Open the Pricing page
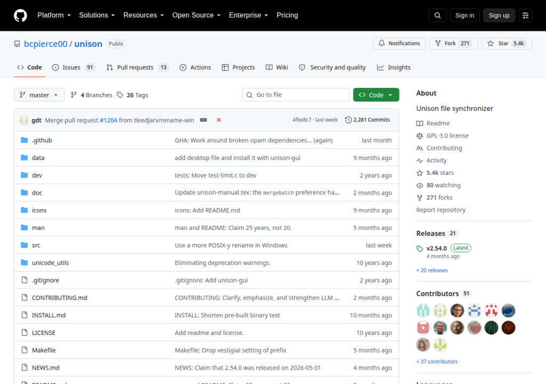546x384 pixels. (287, 15)
